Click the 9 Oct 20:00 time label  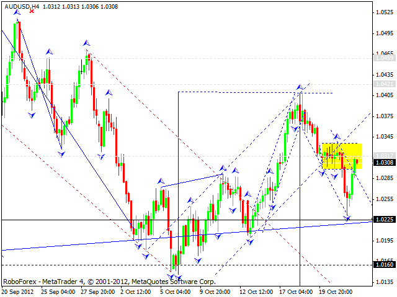[x=215, y=291]
